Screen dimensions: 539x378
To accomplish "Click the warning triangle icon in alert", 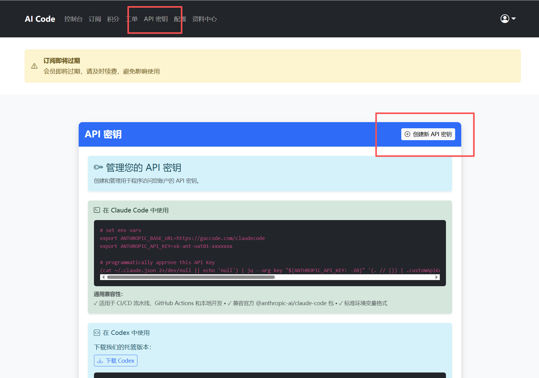I will click(x=34, y=66).
